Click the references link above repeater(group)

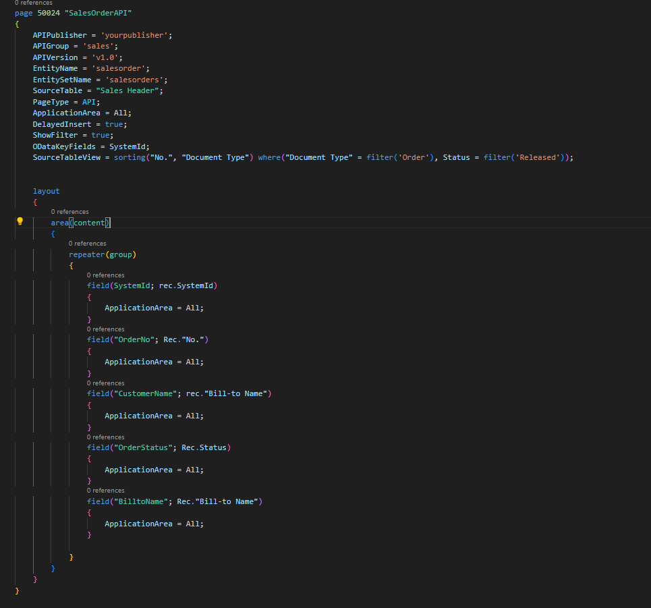[87, 244]
